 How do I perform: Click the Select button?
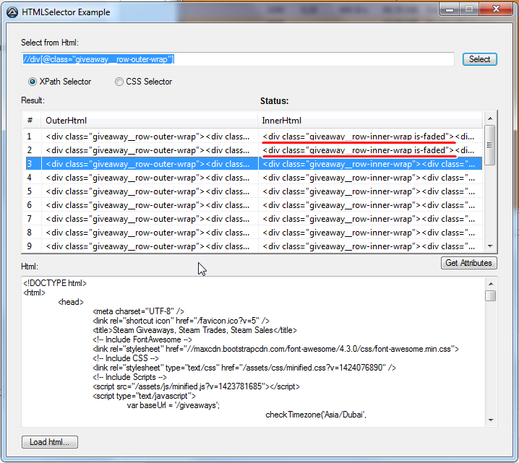point(479,59)
